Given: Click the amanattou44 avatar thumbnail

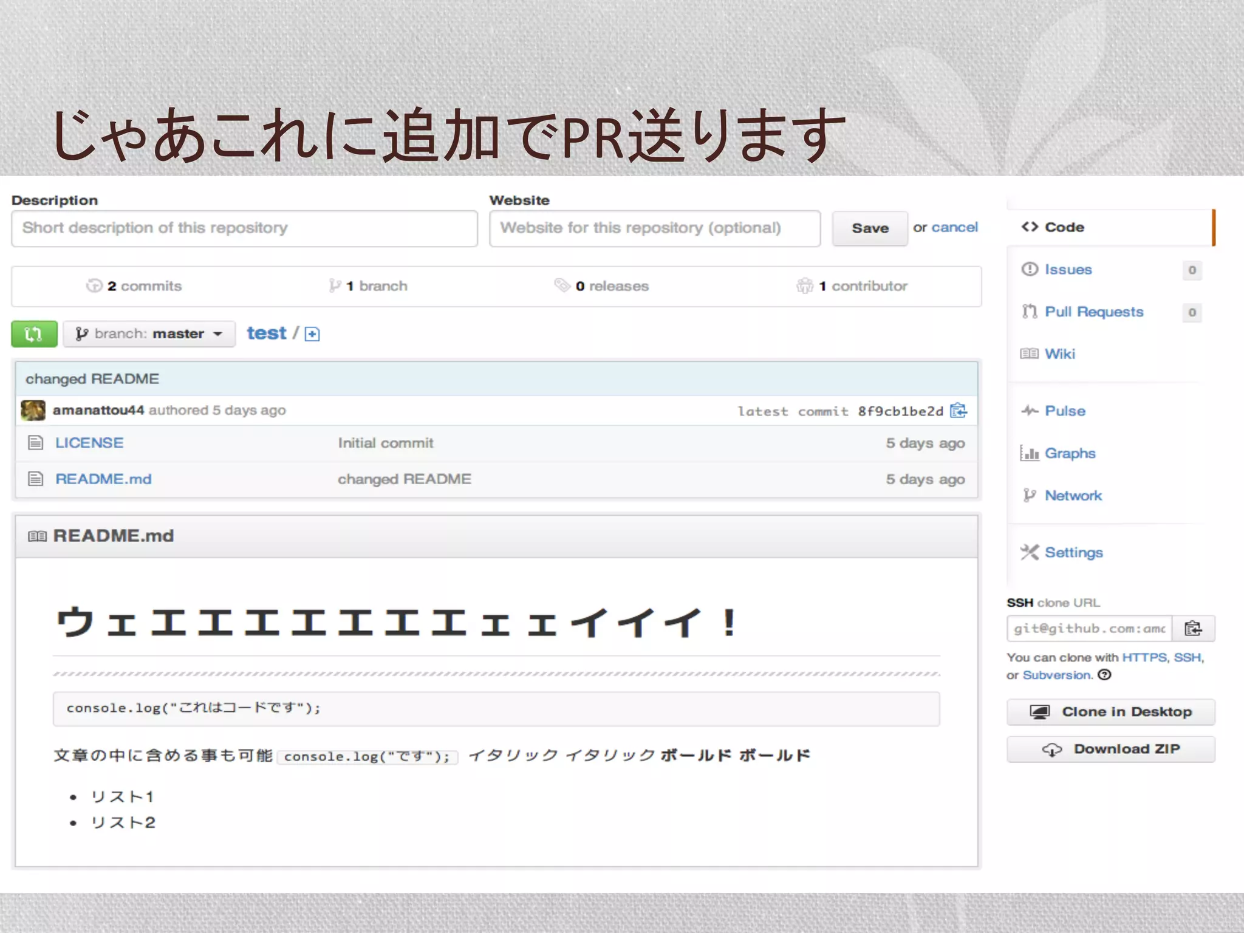Looking at the screenshot, I should point(33,411).
